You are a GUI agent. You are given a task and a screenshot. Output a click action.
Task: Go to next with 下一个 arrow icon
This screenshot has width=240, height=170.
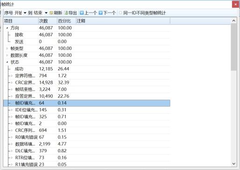coord(101,13)
